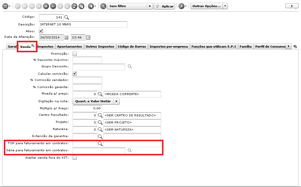Click the add new record plus icon
Viewport: 301px width, 187px height.
pos(46,6)
